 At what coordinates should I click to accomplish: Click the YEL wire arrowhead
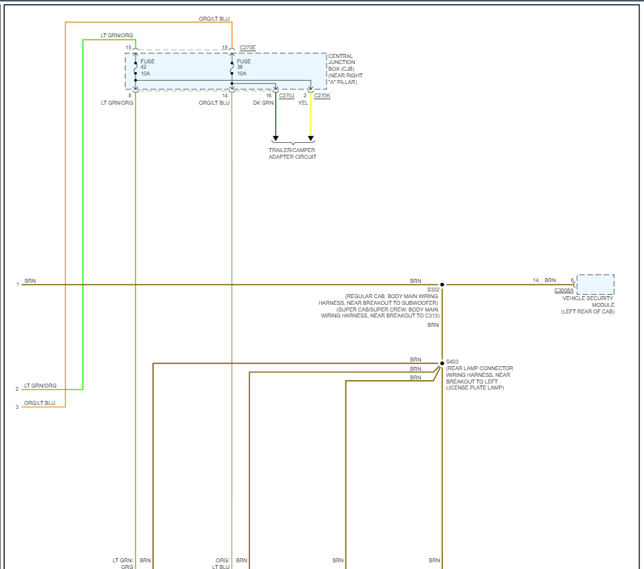click(x=311, y=139)
